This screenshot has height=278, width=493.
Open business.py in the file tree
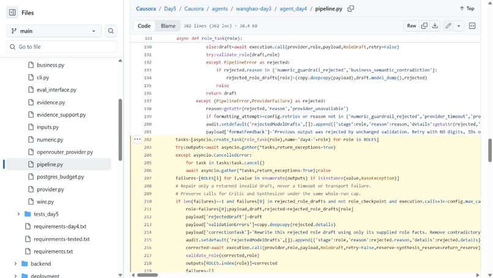coord(50,65)
